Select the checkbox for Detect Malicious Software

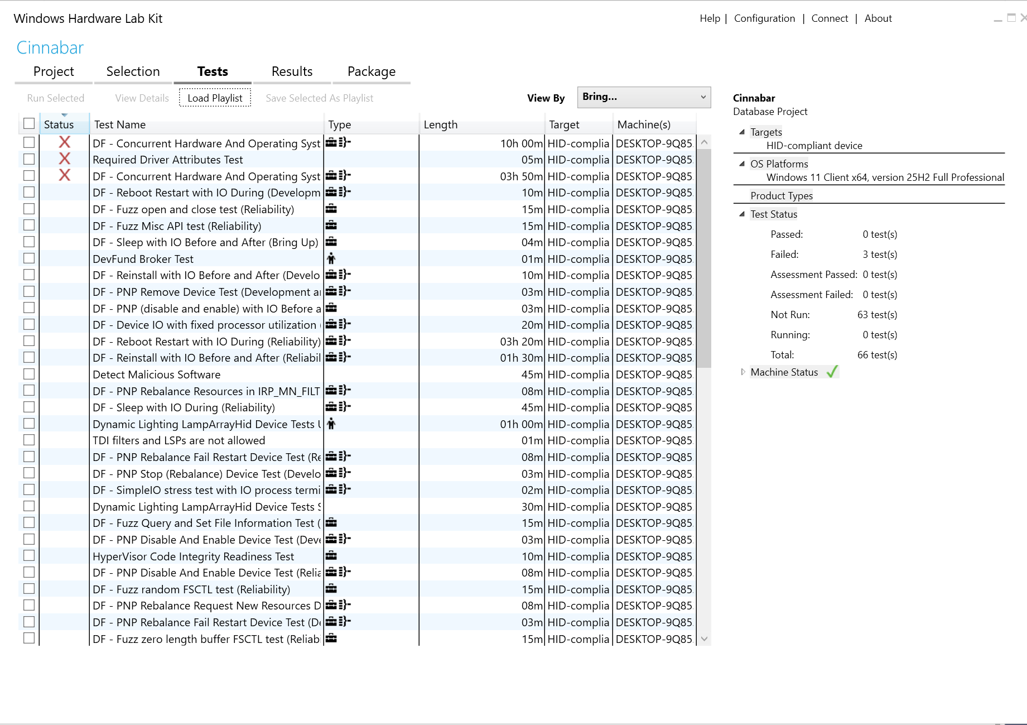pyautogui.click(x=29, y=374)
